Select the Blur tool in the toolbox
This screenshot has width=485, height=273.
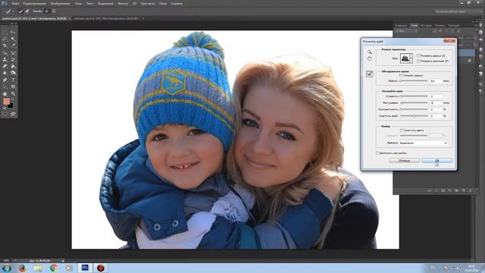coord(5,73)
